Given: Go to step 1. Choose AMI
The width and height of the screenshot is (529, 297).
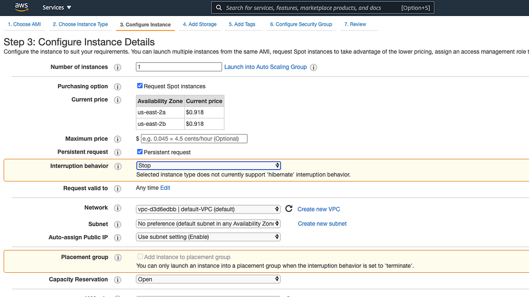Looking at the screenshot, I should (x=24, y=24).
